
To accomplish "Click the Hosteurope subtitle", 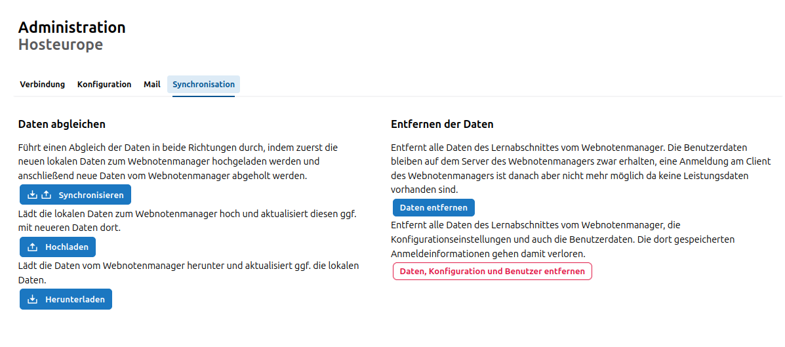I will point(60,45).
